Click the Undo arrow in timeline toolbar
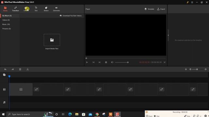This screenshot has width=209, height=117. pos(5,69)
